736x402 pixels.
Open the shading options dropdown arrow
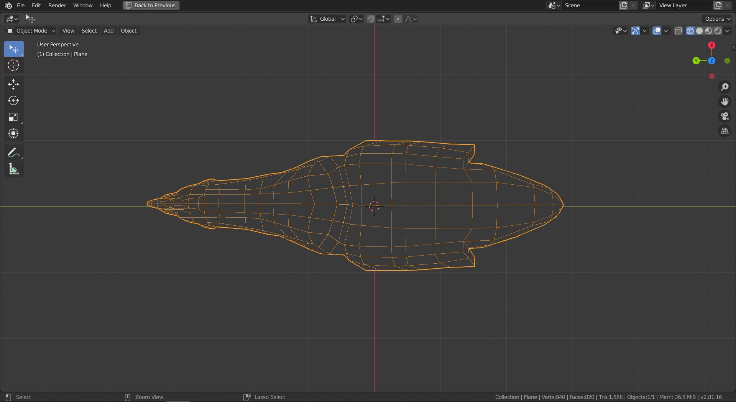[x=727, y=31]
